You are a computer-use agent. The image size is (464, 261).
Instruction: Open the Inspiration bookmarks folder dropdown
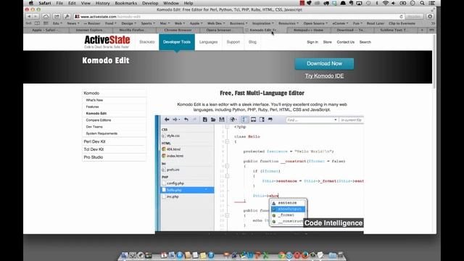coord(263,23)
